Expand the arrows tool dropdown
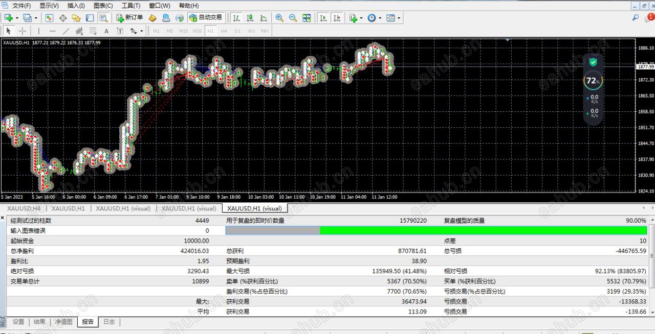This screenshot has height=334, width=655. (142, 31)
